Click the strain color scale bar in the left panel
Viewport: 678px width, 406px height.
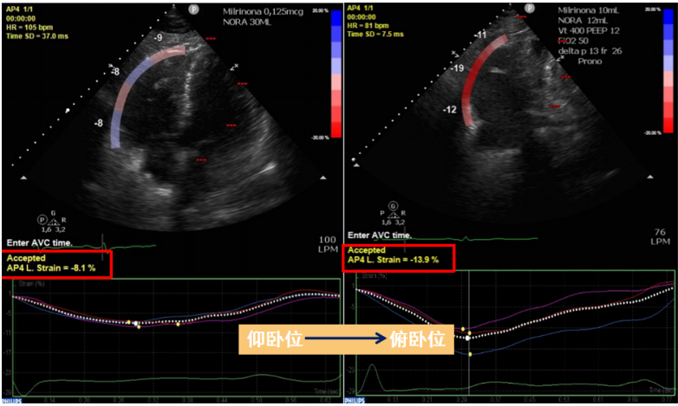pos(336,74)
